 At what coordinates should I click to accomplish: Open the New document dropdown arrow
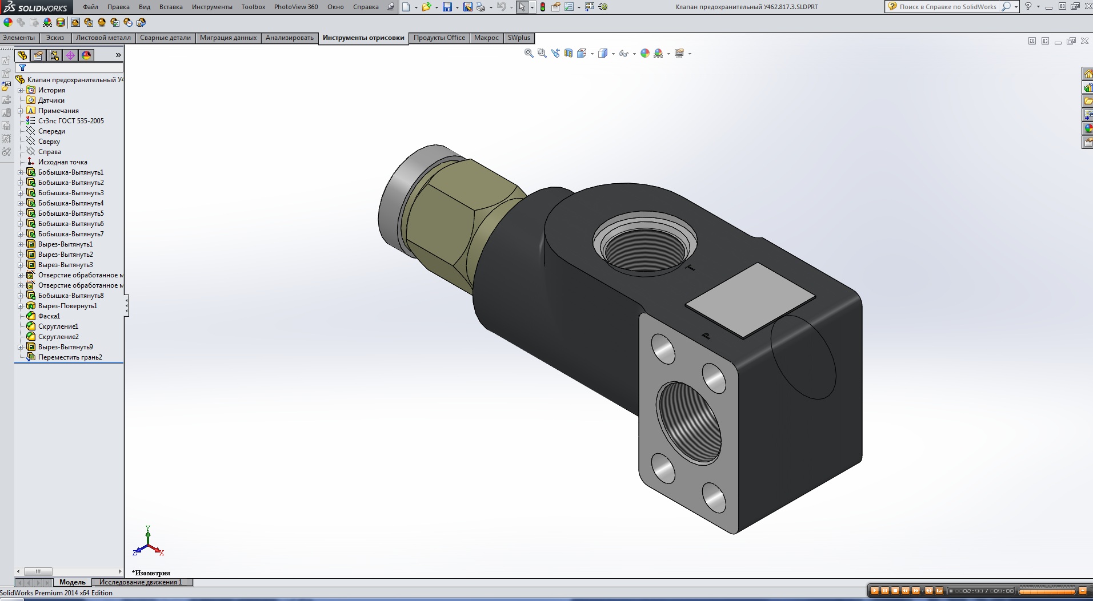[x=415, y=7]
